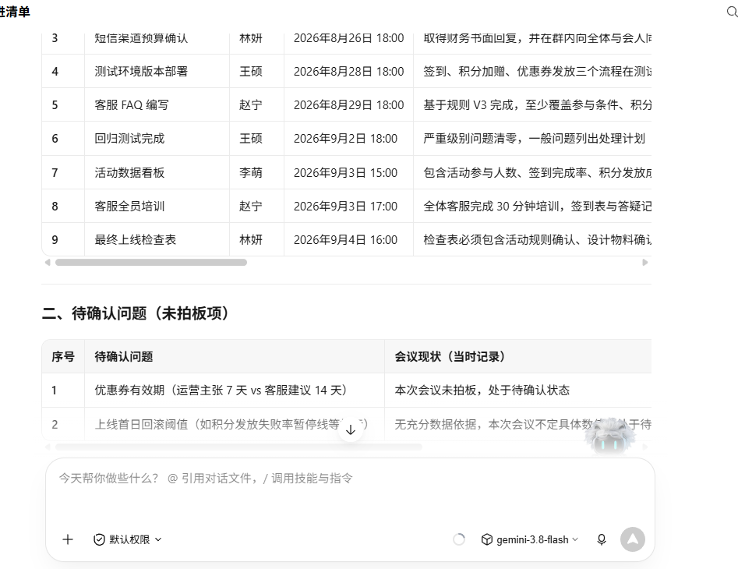This screenshot has width=738, height=569.
Task: Click the 序号 column header
Action: pos(63,357)
